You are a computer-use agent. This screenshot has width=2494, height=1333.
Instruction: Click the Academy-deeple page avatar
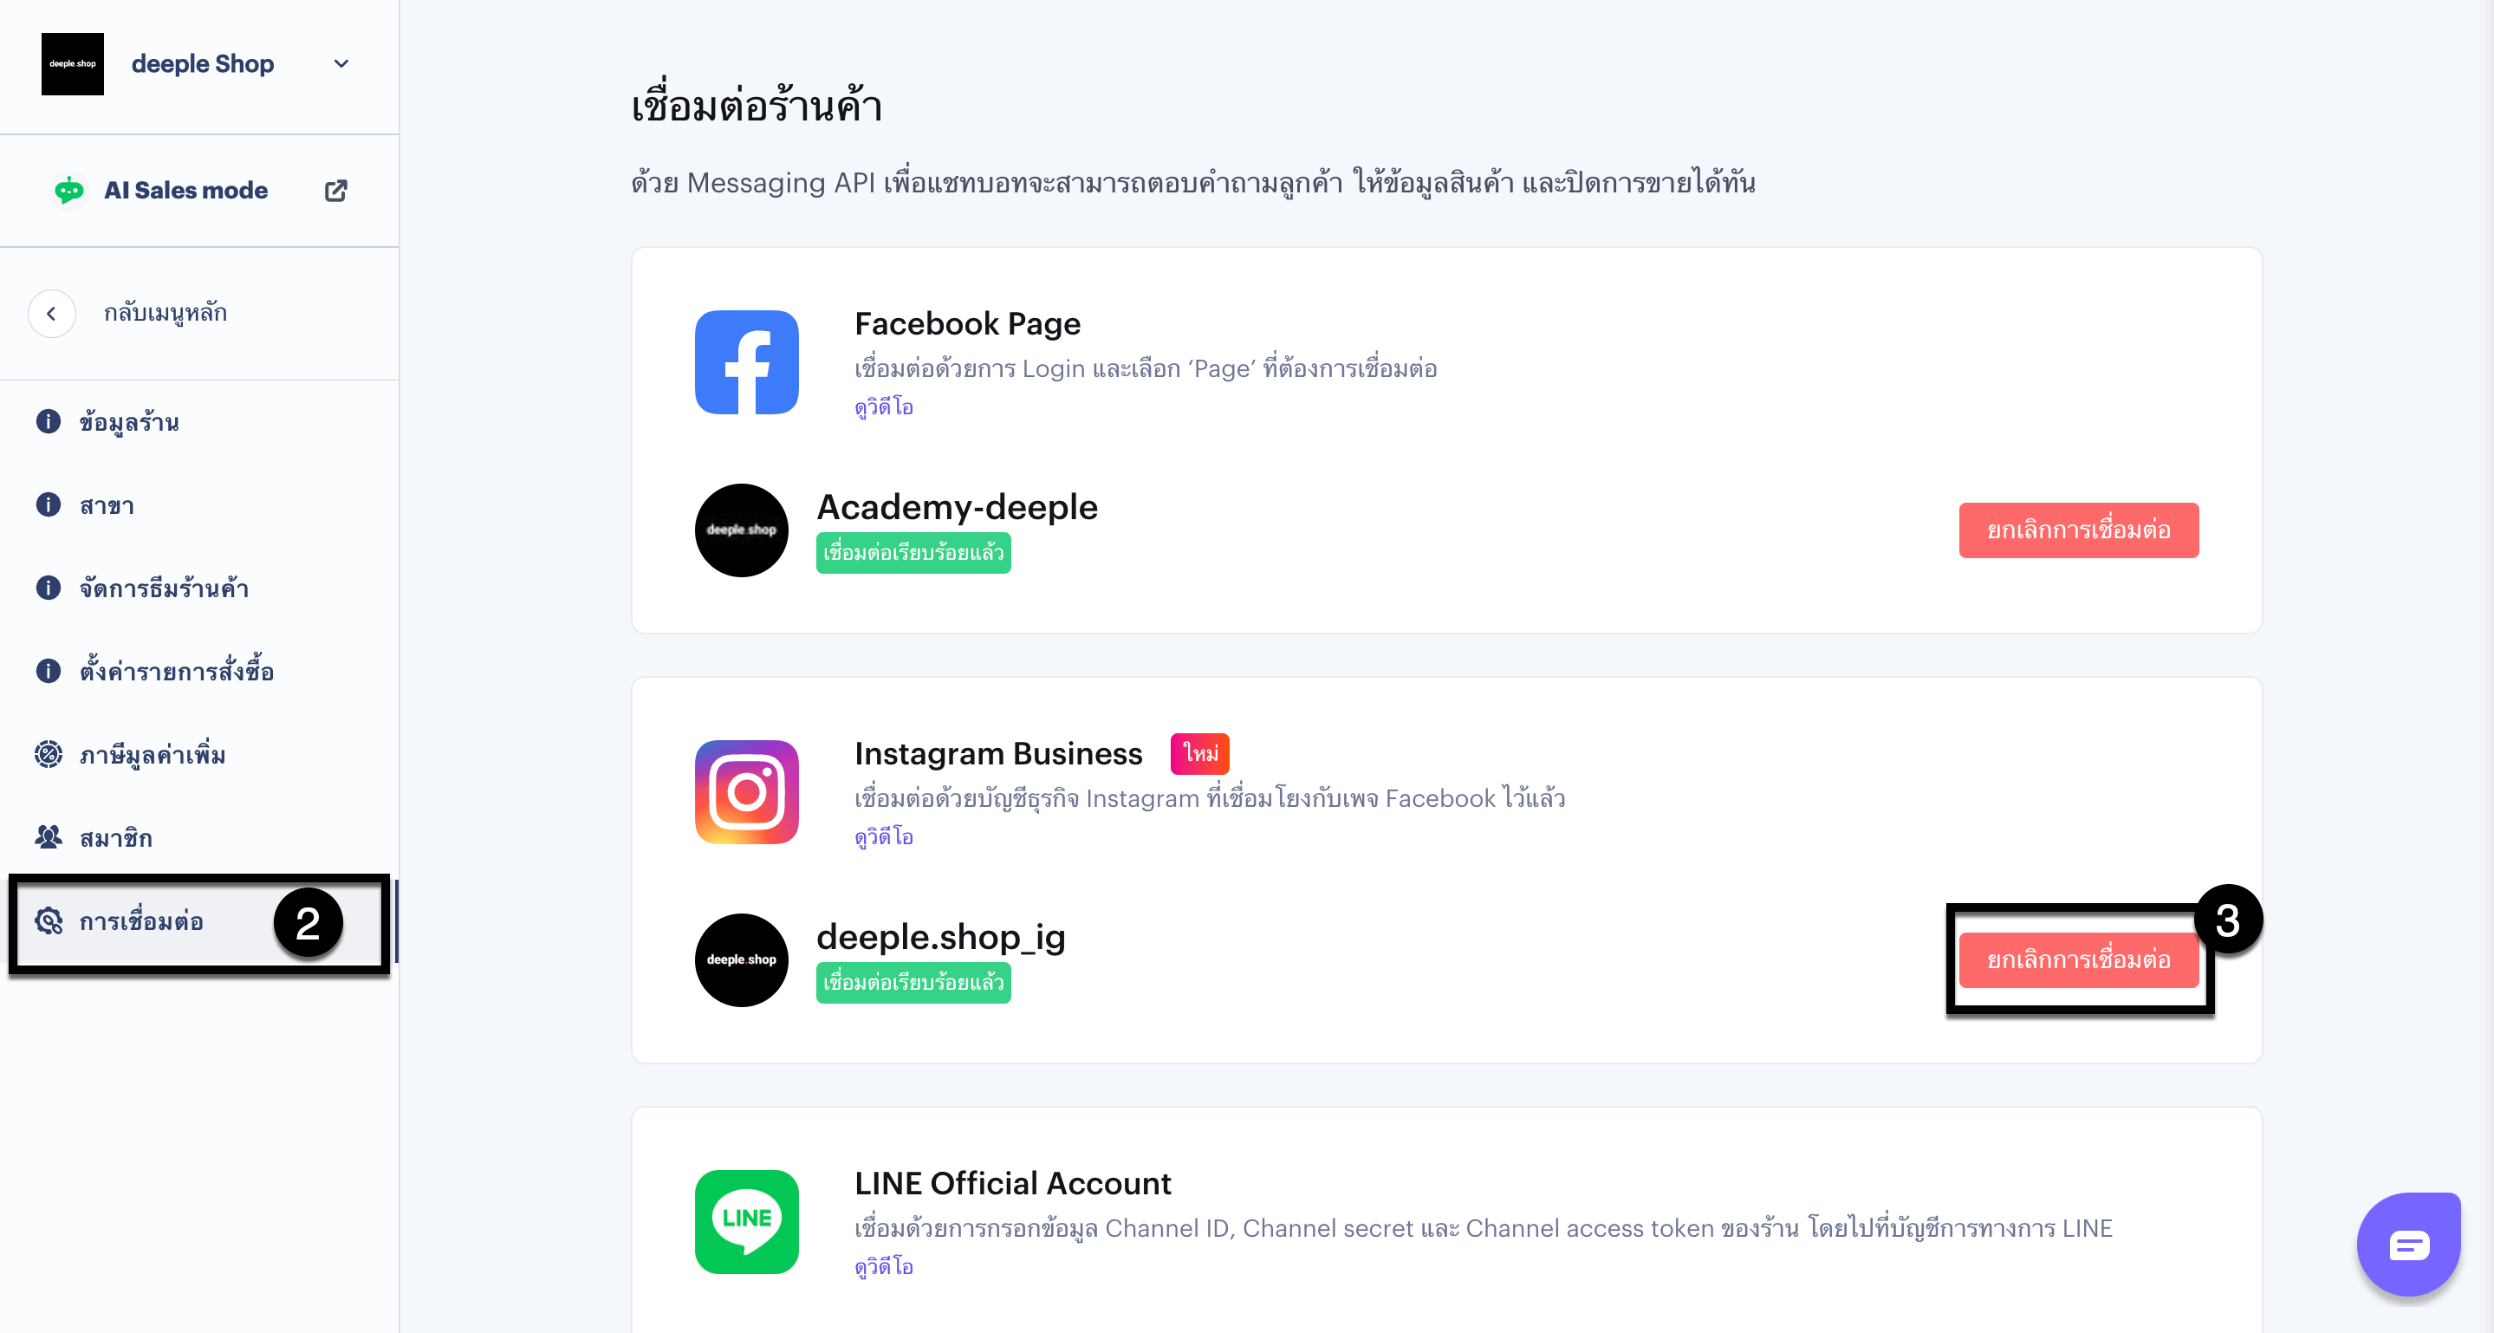(742, 530)
